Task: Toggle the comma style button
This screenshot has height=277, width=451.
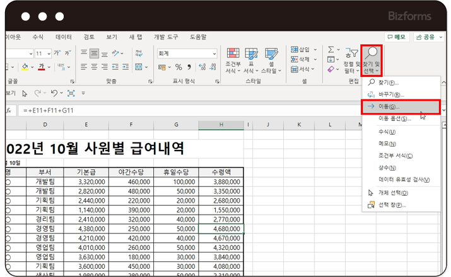Action: pos(189,67)
